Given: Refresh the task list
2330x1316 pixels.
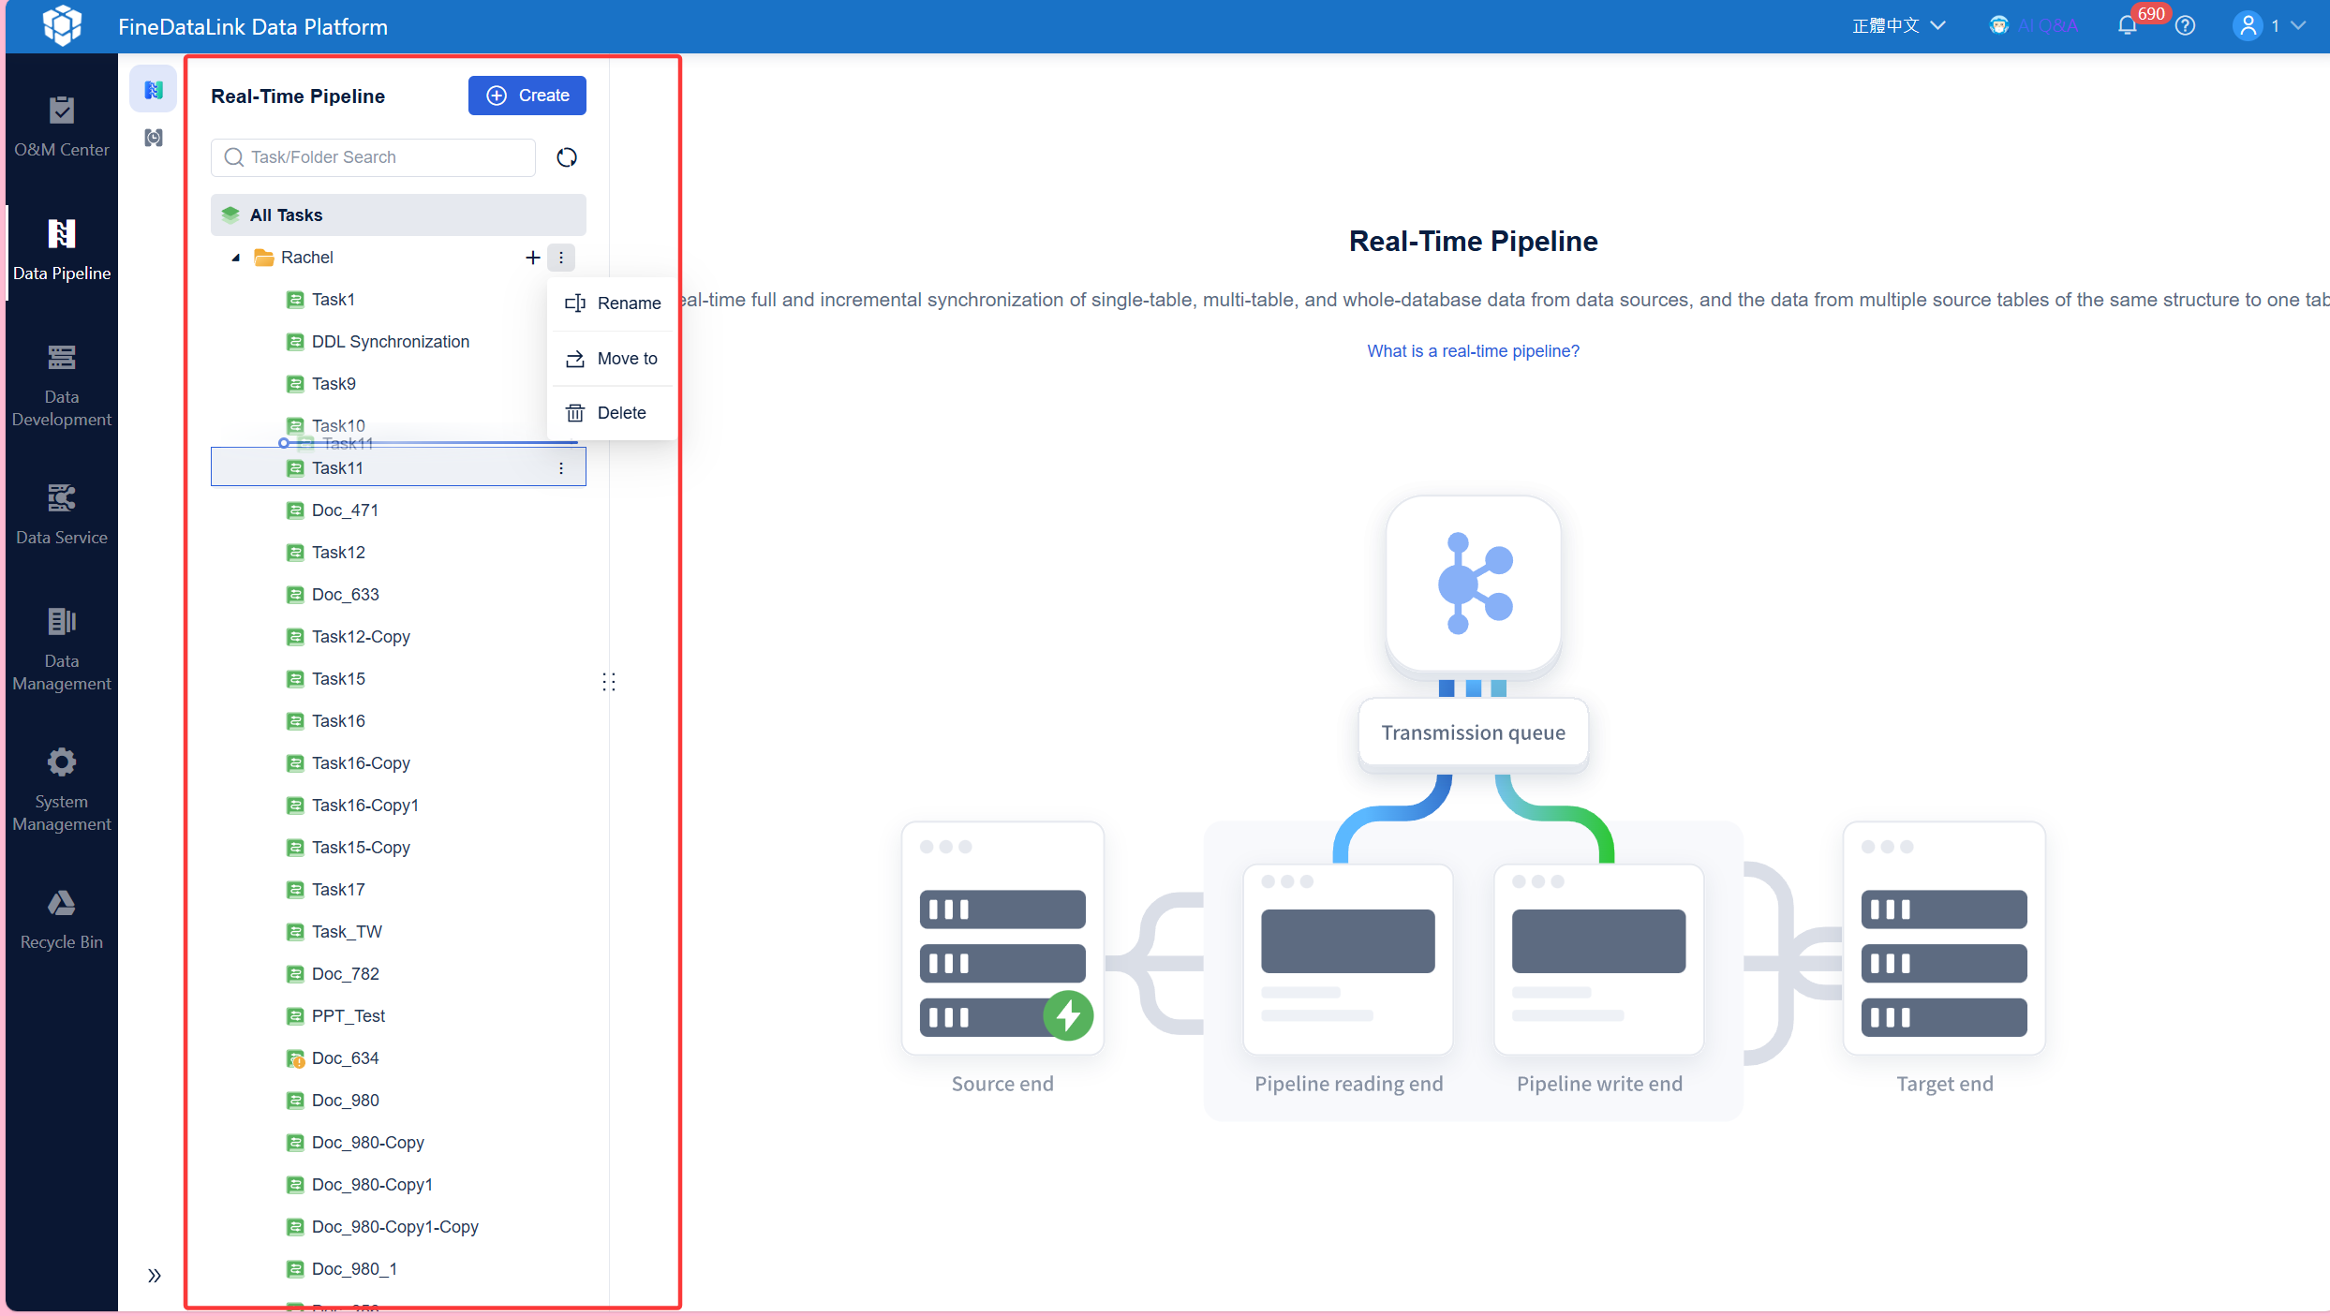Looking at the screenshot, I should coord(567,157).
